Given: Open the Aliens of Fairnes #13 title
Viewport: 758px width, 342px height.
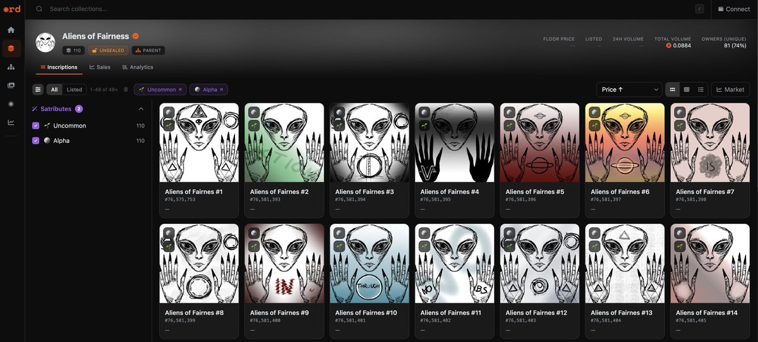Looking at the screenshot, I should [622, 312].
